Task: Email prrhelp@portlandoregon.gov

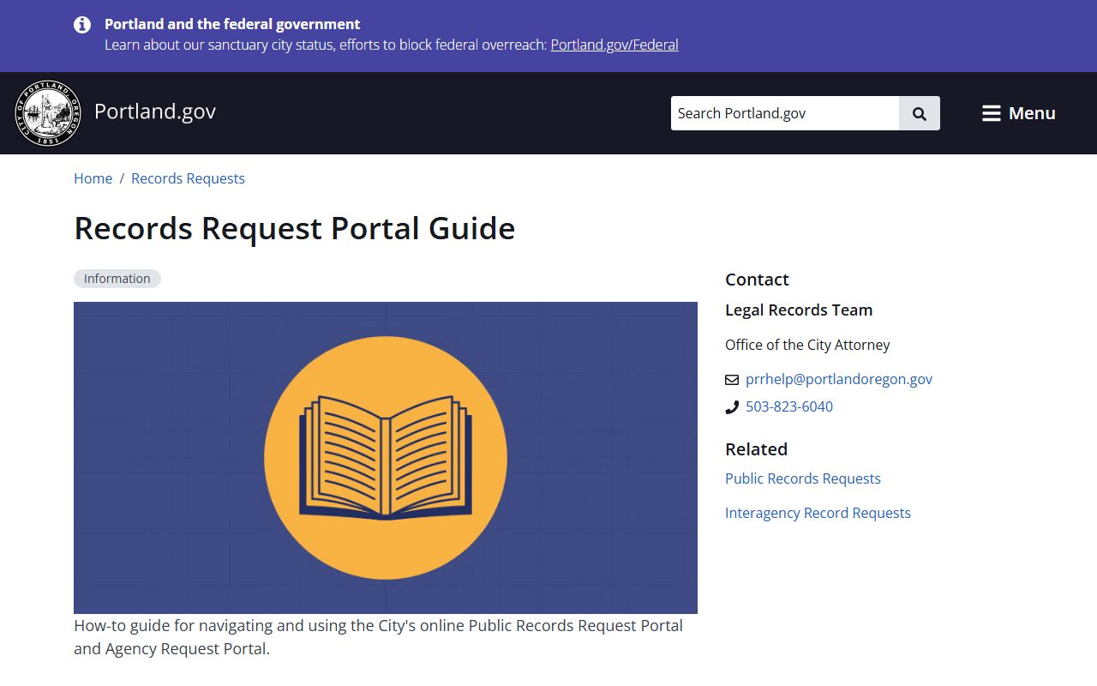Action: (x=839, y=379)
